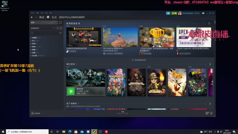Open green notifications mail button
Image resolution: width=238 pixels, height=134 pixels.
pos(174,13)
